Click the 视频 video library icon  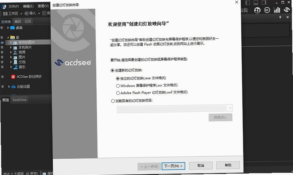point(15,52)
